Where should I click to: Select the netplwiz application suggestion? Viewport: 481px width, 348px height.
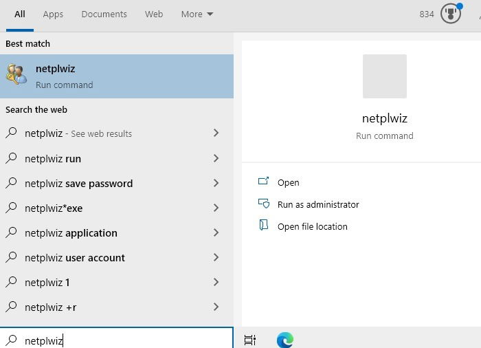pyautogui.click(x=117, y=233)
